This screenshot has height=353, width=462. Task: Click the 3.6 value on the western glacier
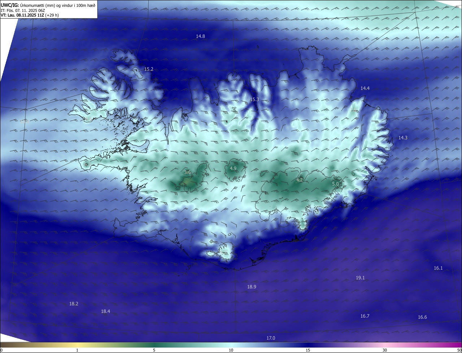[187, 173]
